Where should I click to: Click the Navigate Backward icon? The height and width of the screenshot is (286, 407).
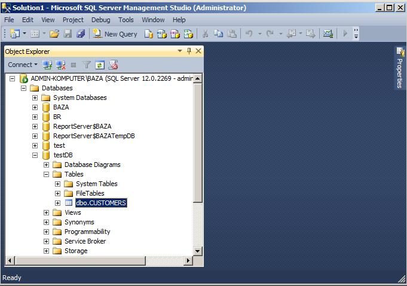coord(292,34)
